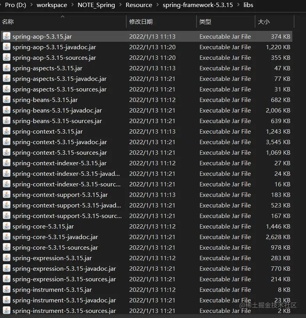Click the jar icon of spring-context-support-5.3.15.jar

(7, 195)
